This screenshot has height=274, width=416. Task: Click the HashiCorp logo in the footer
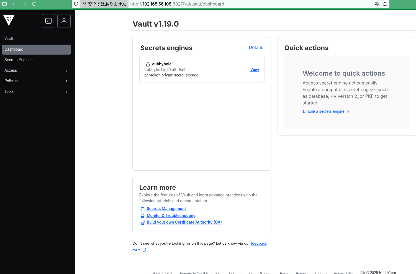click(x=363, y=272)
